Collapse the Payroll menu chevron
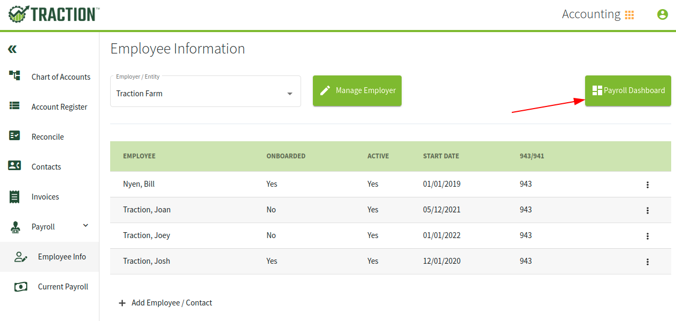676x321 pixels. (86, 226)
